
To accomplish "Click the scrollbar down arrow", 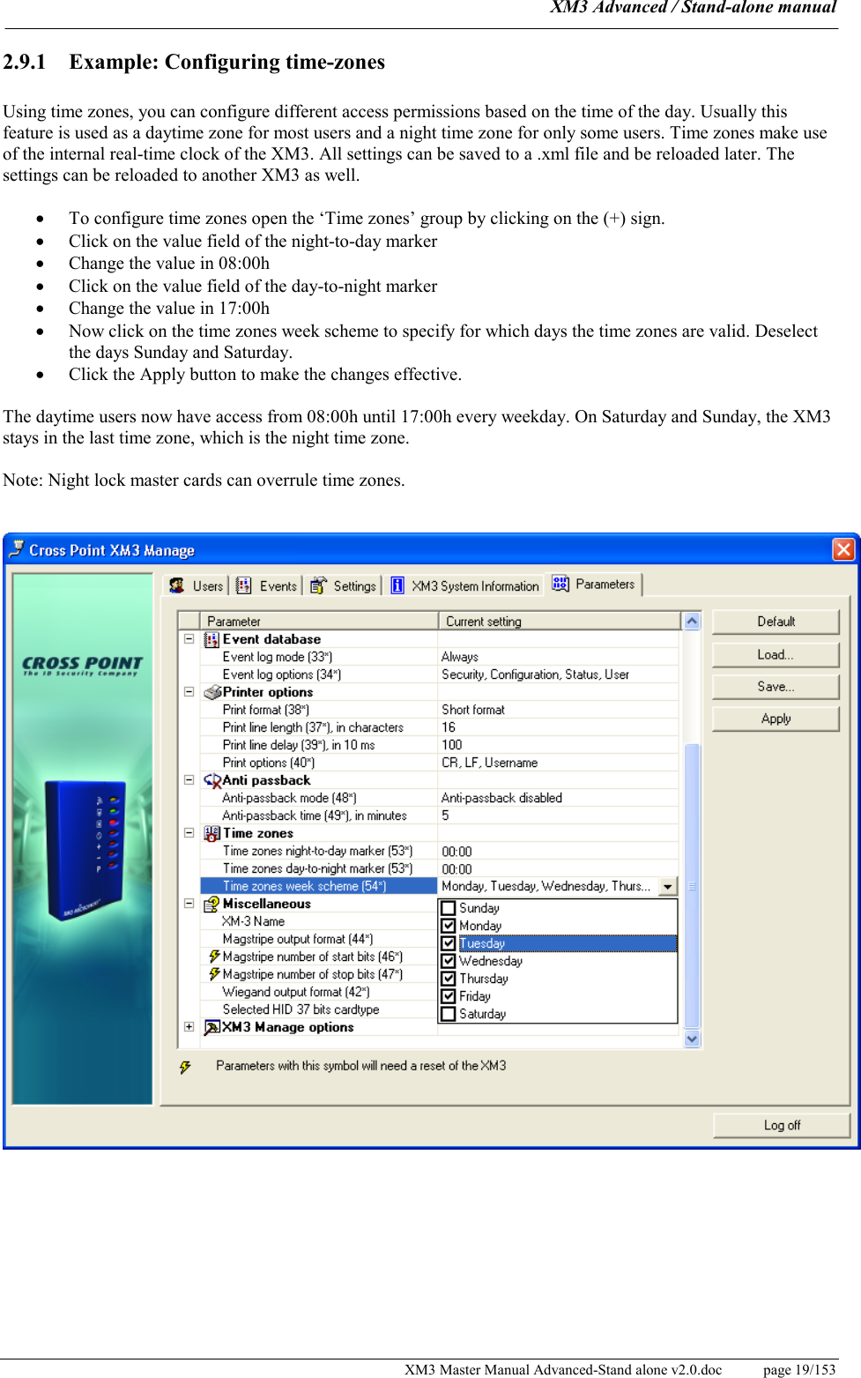I will pyautogui.click(x=692, y=1039).
